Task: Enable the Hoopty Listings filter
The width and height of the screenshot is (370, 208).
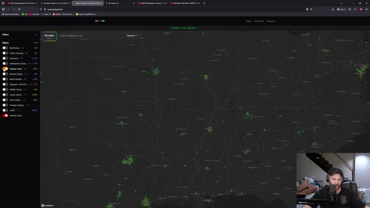Action: pos(5,105)
